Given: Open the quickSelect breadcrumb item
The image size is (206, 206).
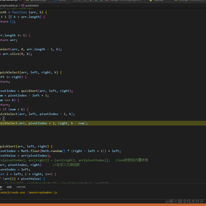Looking at the screenshot, I should [x=32, y=5].
